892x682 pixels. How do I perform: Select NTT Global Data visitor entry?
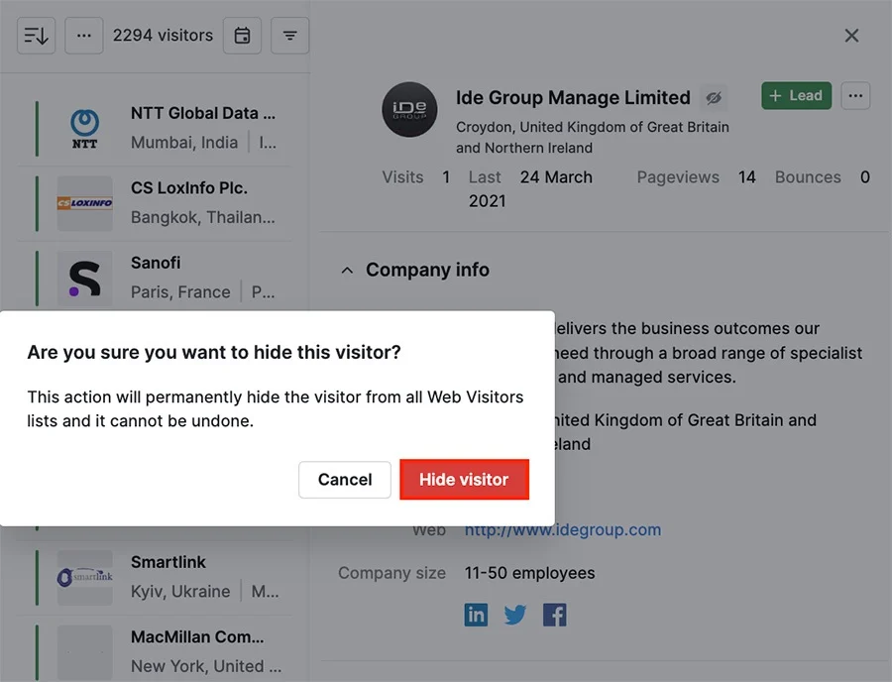point(155,129)
